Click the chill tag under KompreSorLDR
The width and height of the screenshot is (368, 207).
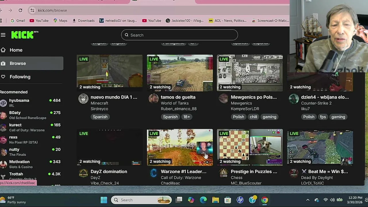(253, 117)
